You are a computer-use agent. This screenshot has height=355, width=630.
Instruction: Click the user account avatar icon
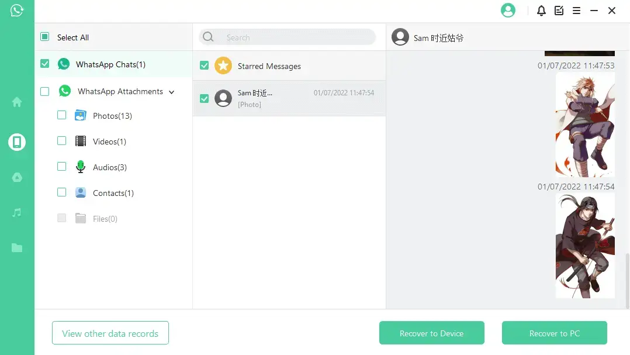(x=508, y=10)
